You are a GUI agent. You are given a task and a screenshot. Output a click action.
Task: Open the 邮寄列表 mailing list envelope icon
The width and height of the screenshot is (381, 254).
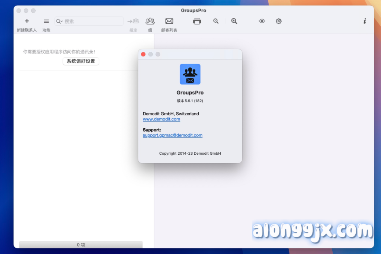click(169, 21)
